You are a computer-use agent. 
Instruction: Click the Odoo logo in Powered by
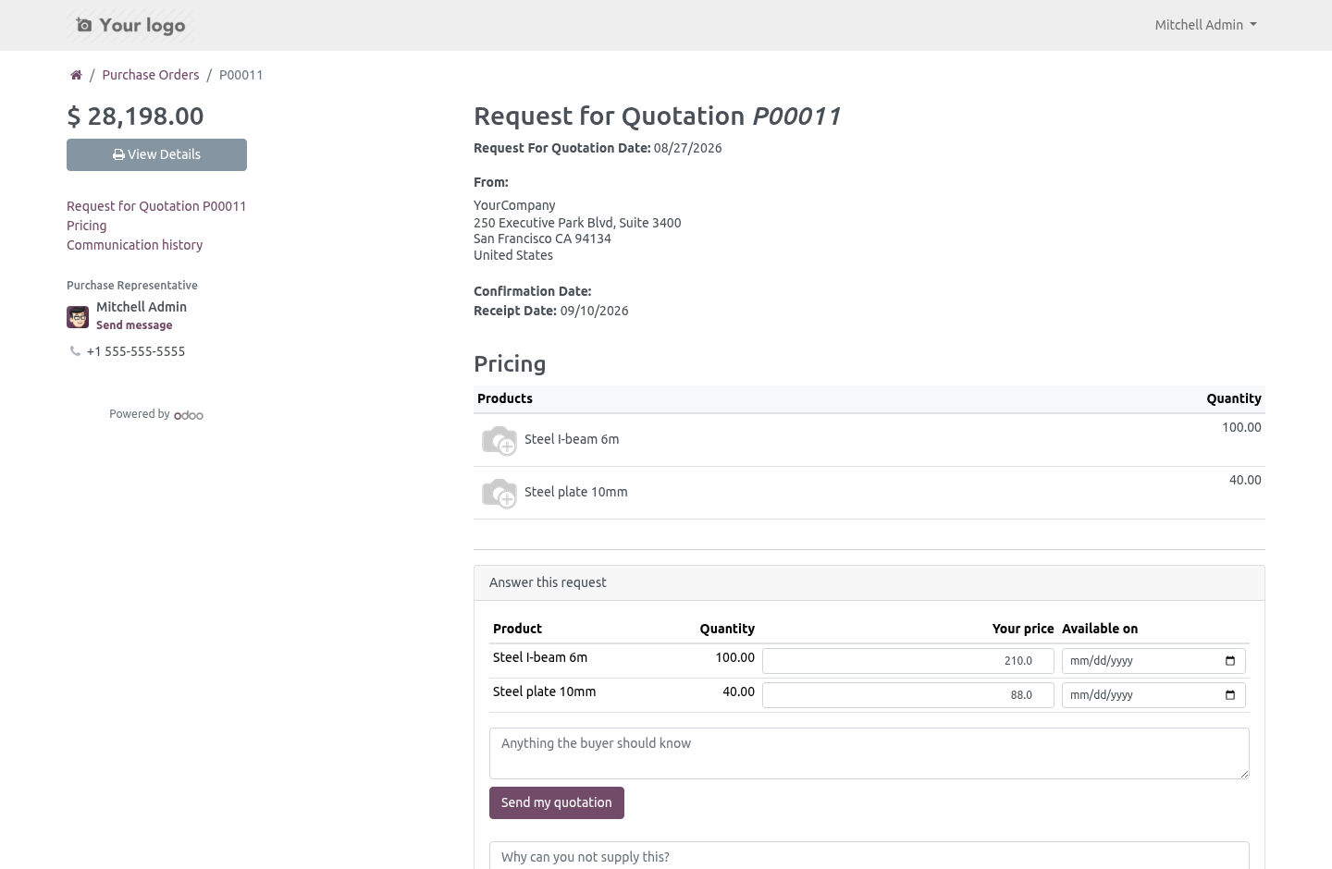coord(189,415)
